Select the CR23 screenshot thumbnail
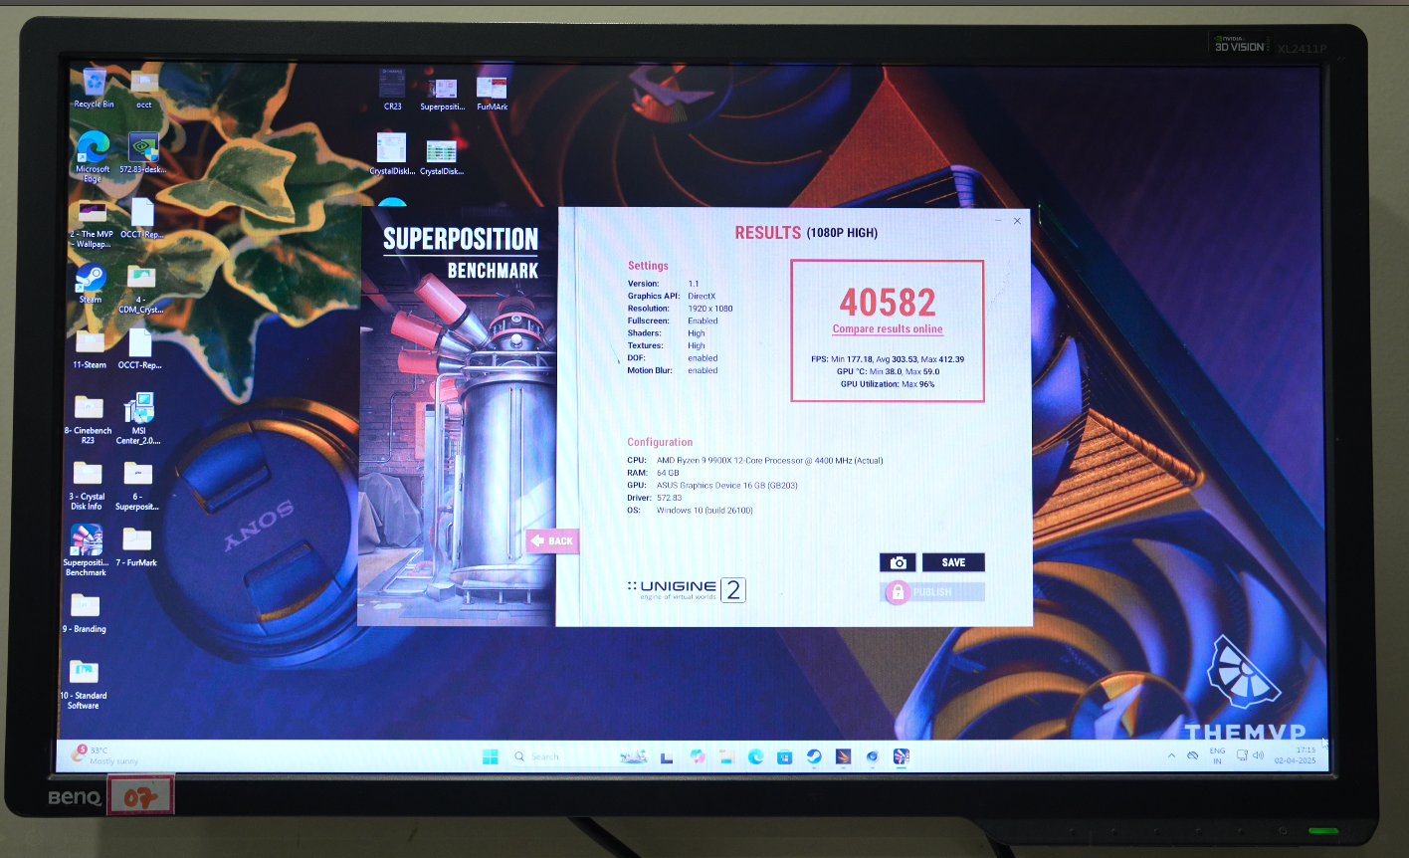Image resolution: width=1409 pixels, height=858 pixels. coord(392,90)
